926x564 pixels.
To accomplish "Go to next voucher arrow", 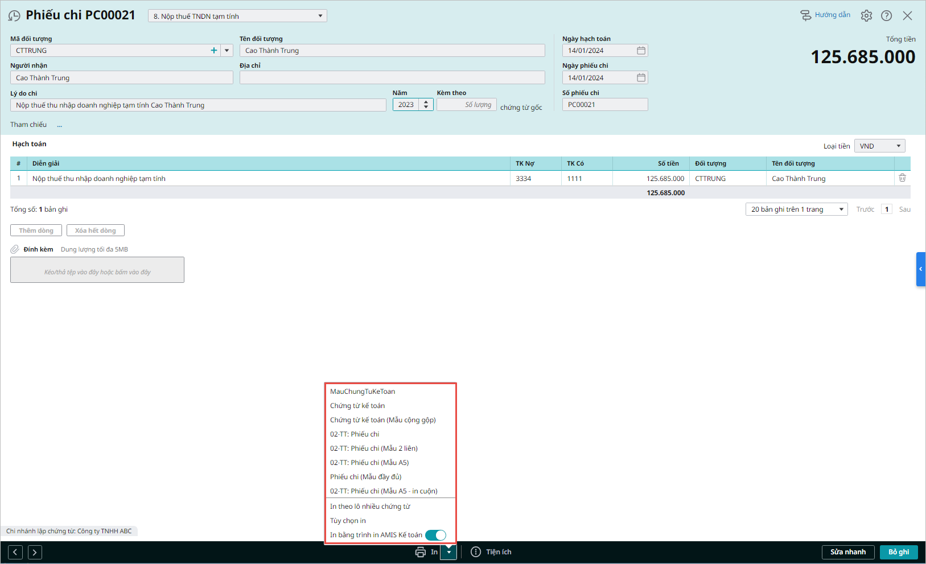I will (x=35, y=552).
